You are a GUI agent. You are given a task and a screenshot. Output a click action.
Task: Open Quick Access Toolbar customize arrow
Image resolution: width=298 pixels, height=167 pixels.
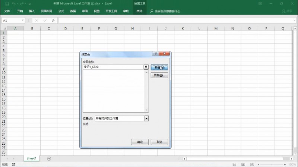30,4
